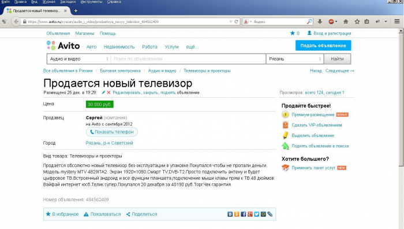Click the red Adblock toolbar icon
This screenshot has width=404, height=229.
click(x=331, y=22)
